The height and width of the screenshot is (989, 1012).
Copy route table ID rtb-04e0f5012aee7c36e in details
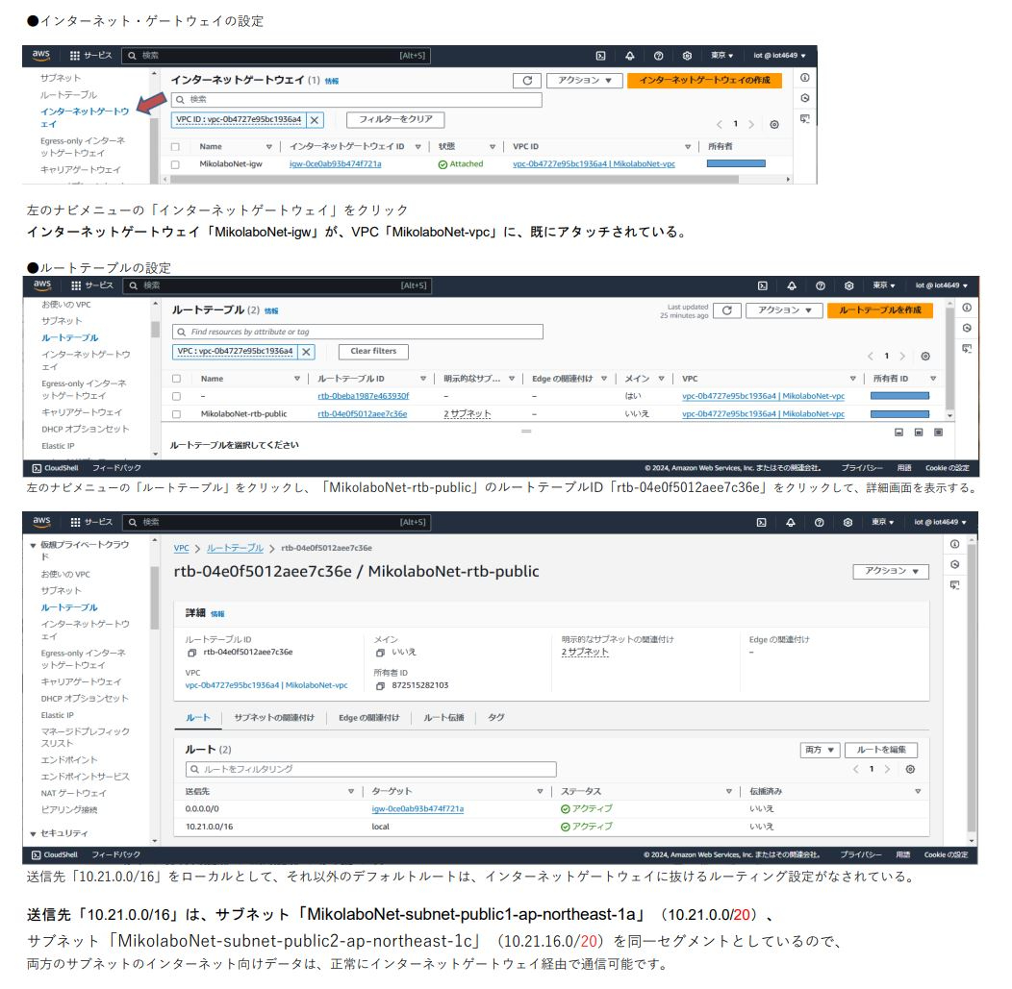[191, 654]
